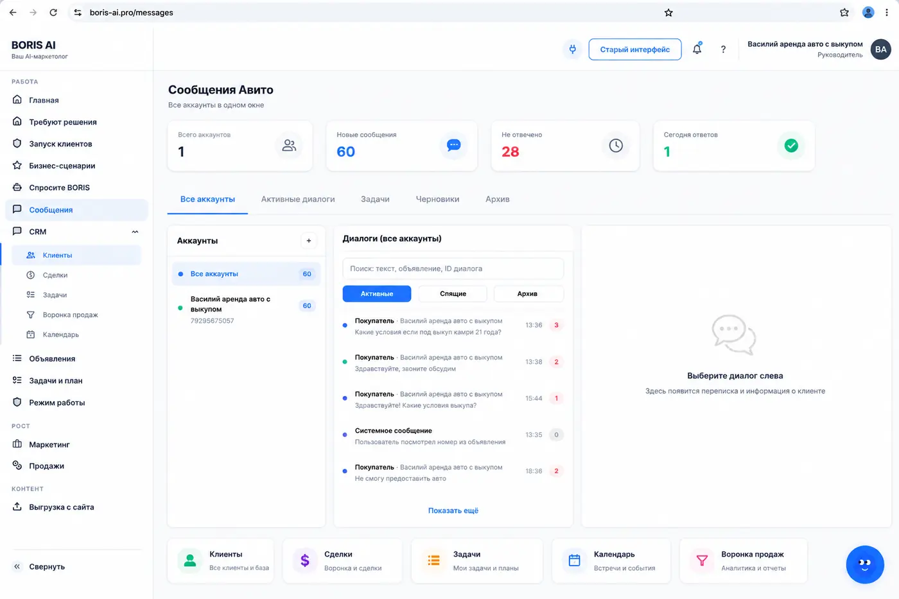Open the notifications bell
This screenshot has width=899, height=599.
[697, 49]
